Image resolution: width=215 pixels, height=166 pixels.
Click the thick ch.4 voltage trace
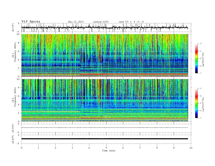click(105, 139)
